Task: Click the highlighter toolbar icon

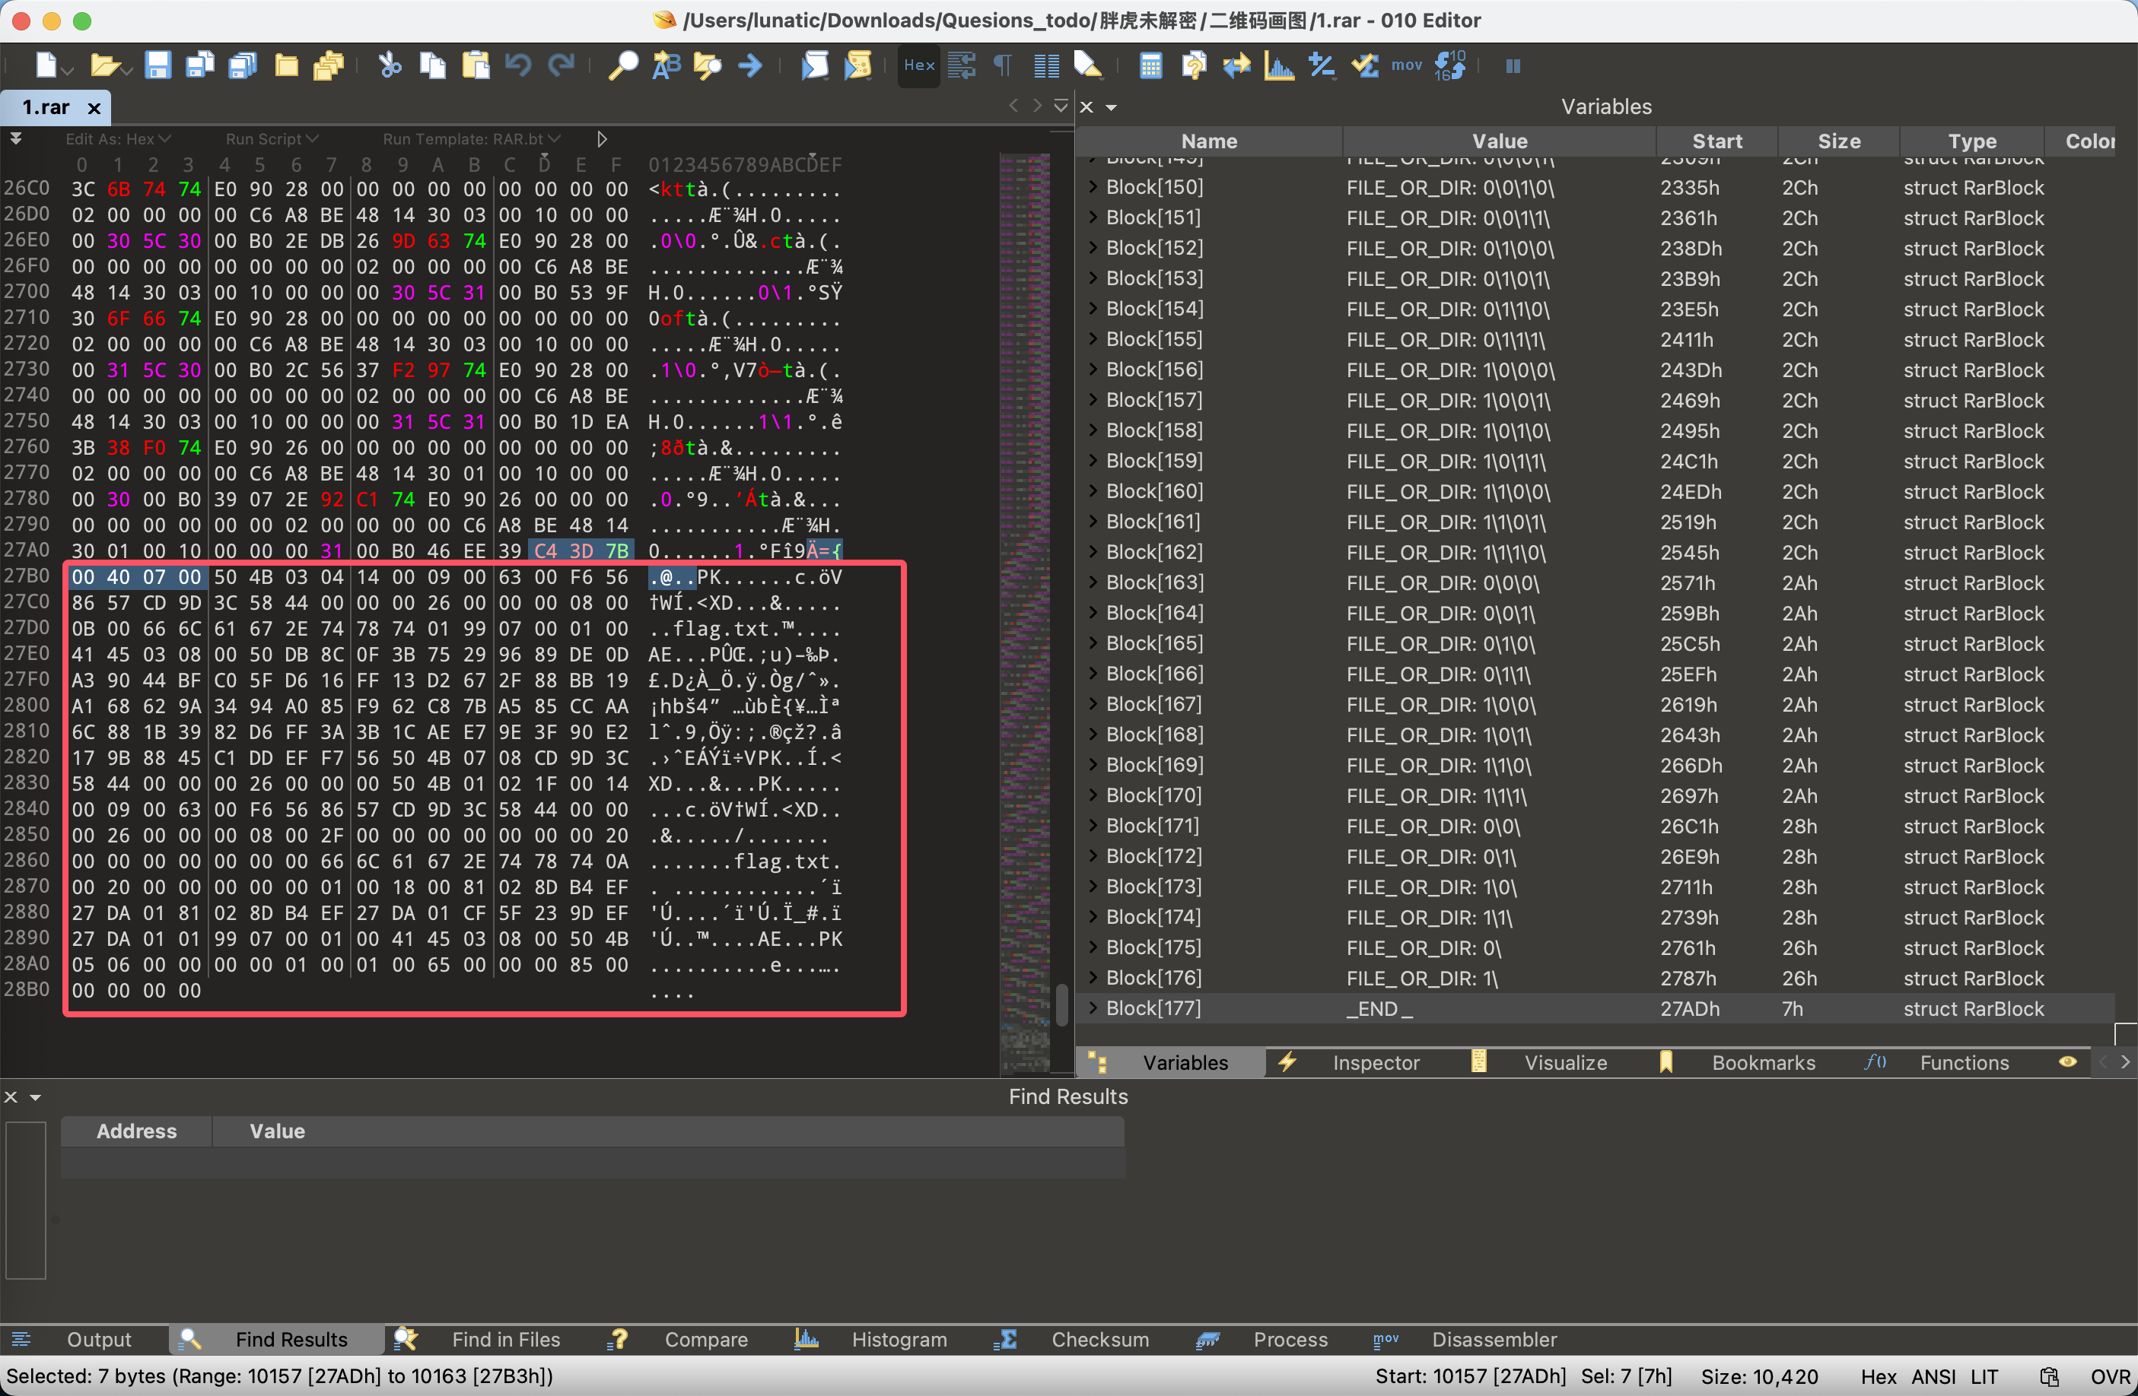Action: (1088, 65)
